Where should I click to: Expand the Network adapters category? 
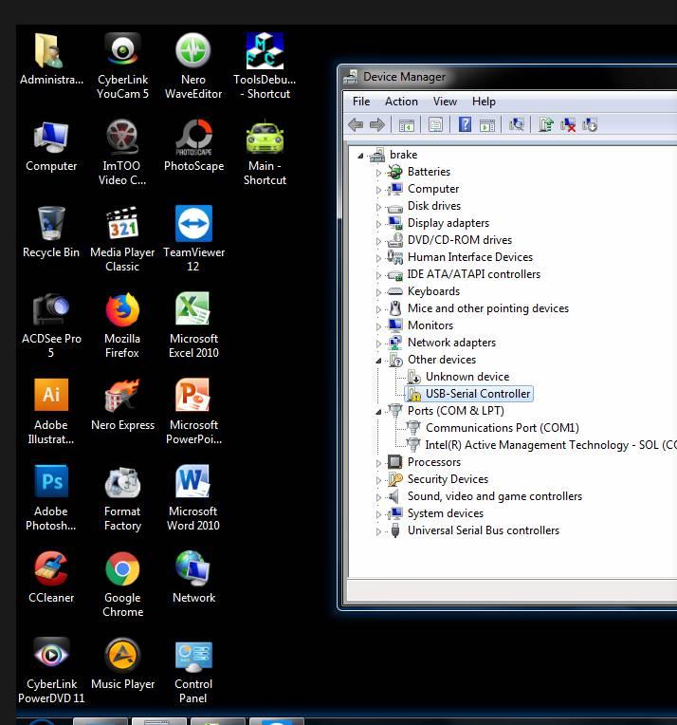click(378, 344)
